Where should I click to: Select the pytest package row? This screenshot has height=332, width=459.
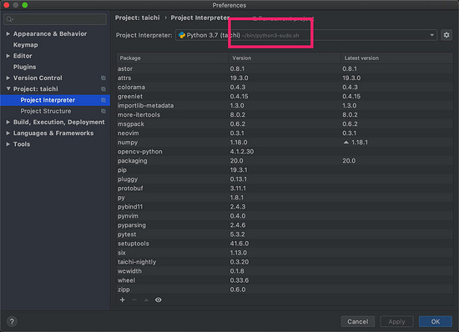pyautogui.click(x=285, y=234)
